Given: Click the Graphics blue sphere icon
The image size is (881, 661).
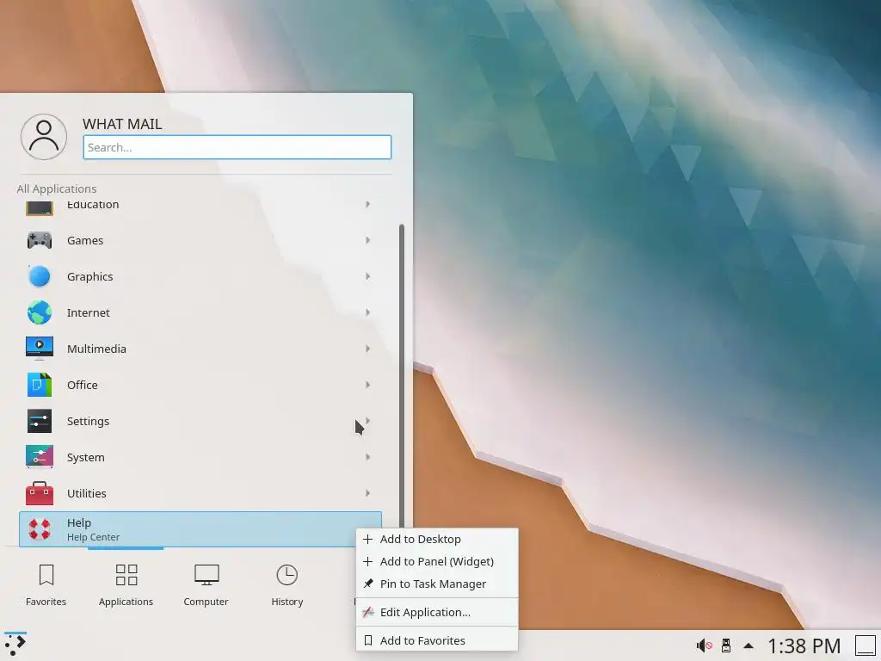Looking at the screenshot, I should coord(40,276).
